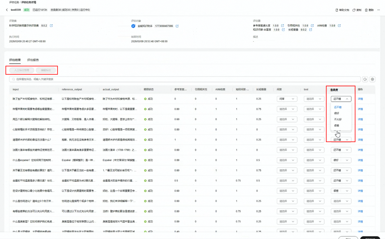Open the 很差 准确度 dropdown in the 地震 row

tap(341, 191)
